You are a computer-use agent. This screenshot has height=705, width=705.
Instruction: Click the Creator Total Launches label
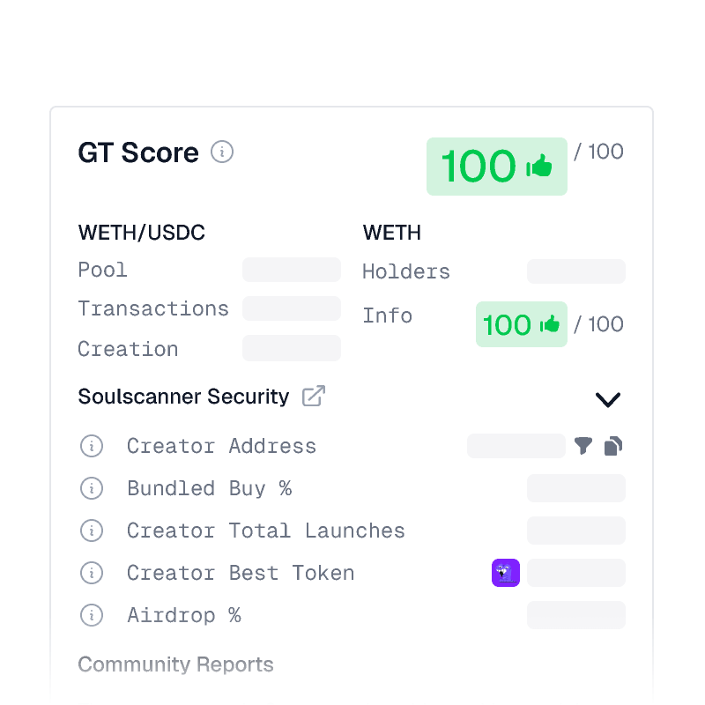(x=266, y=531)
